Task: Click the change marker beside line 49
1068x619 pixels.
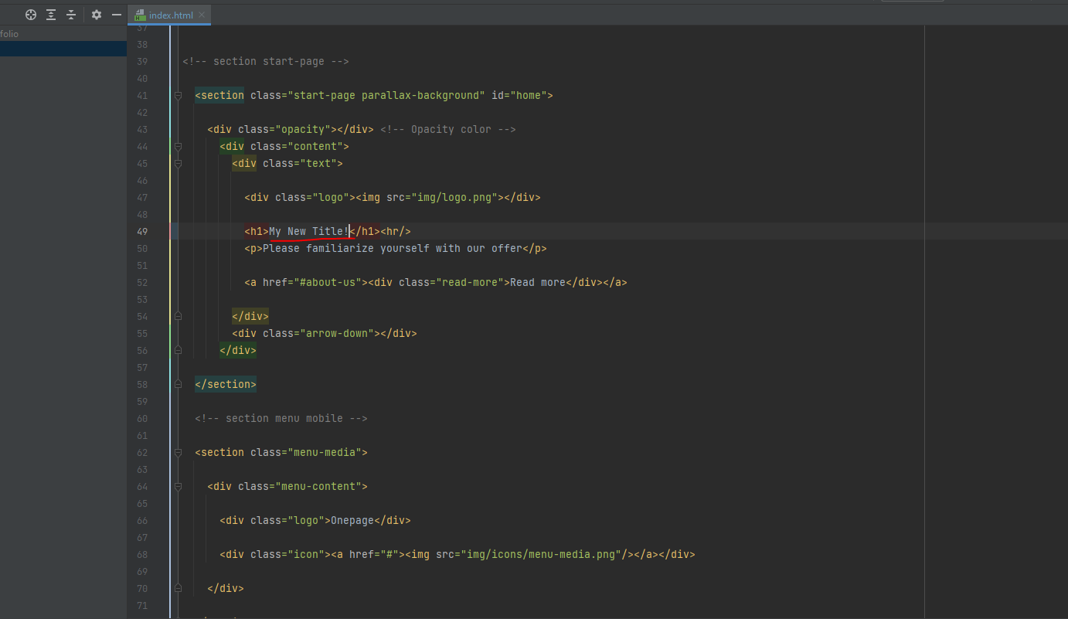Action: pos(170,232)
